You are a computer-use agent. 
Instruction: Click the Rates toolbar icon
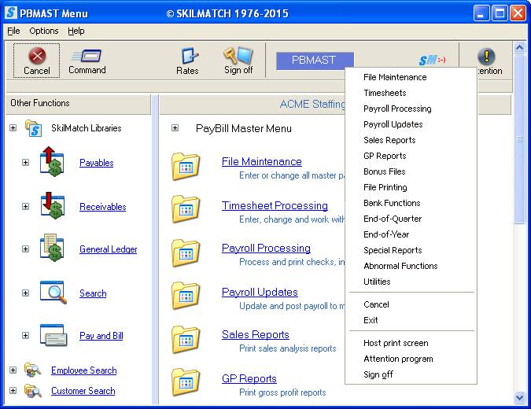pyautogui.click(x=189, y=56)
